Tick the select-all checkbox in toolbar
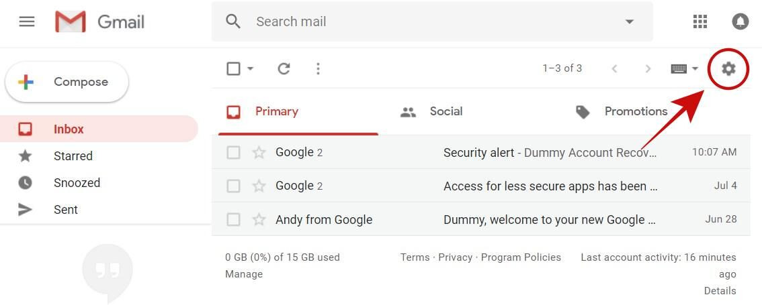This screenshot has width=762, height=305. click(x=233, y=68)
